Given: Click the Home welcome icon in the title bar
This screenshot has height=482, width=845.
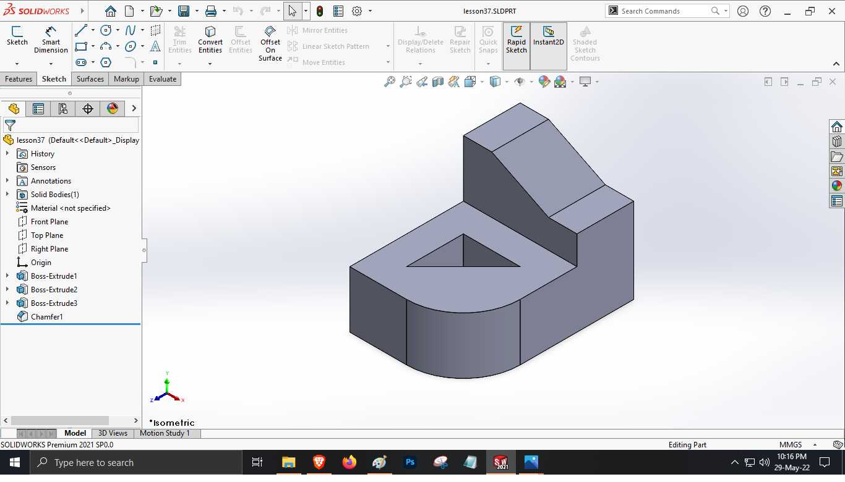Looking at the screenshot, I should pos(110,11).
